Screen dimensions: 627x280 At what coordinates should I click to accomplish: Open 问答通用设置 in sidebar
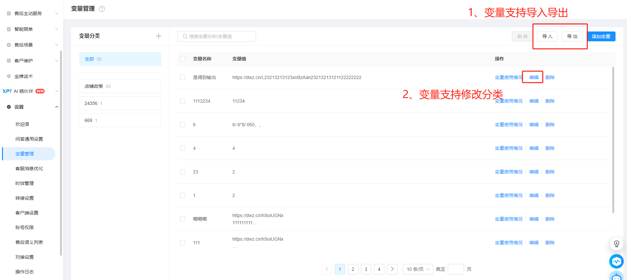pyautogui.click(x=29, y=139)
